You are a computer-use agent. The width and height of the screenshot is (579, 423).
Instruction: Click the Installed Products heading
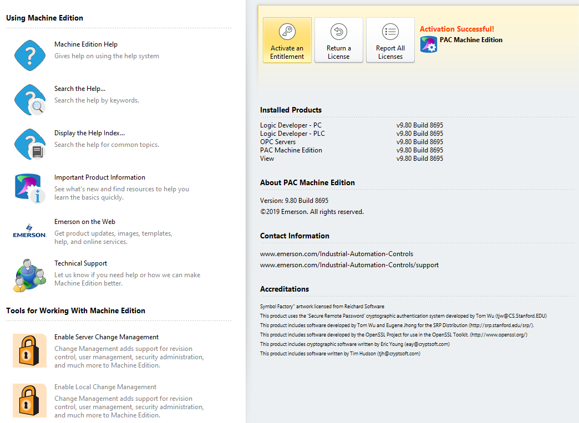(x=291, y=110)
